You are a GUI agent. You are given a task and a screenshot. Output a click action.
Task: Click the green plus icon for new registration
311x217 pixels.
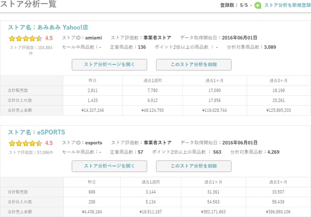click(258, 5)
